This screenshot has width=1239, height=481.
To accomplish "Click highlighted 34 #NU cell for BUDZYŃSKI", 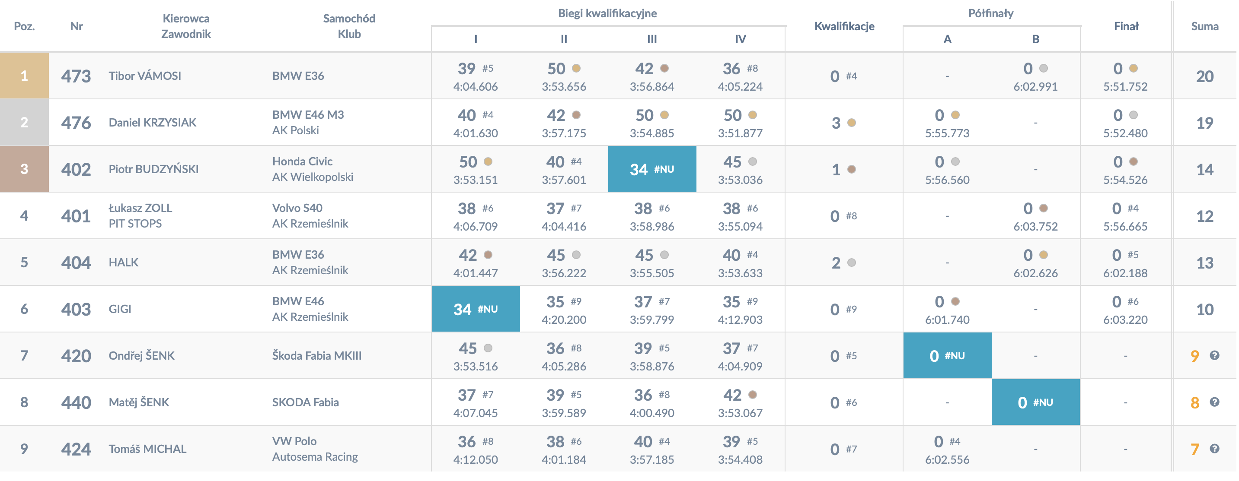I will pyautogui.click(x=652, y=169).
